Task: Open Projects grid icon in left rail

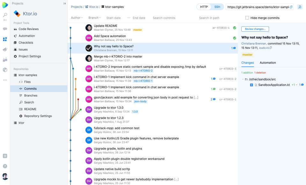Action: click(5, 39)
